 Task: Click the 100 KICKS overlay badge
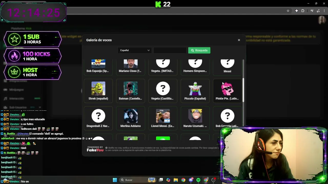33,56
